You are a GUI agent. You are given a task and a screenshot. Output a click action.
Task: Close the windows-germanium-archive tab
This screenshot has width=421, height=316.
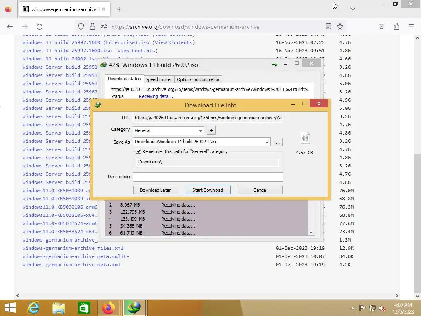coord(104,9)
